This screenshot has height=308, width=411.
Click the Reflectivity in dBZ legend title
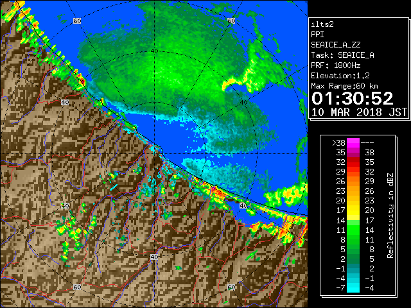pyautogui.click(x=390, y=216)
